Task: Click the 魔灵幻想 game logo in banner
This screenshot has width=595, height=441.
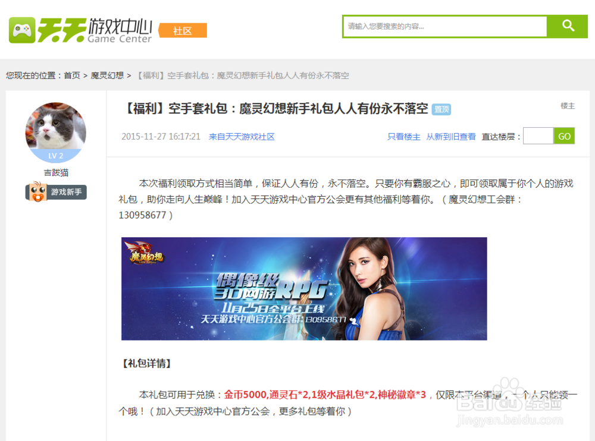Action: pyautogui.click(x=145, y=253)
